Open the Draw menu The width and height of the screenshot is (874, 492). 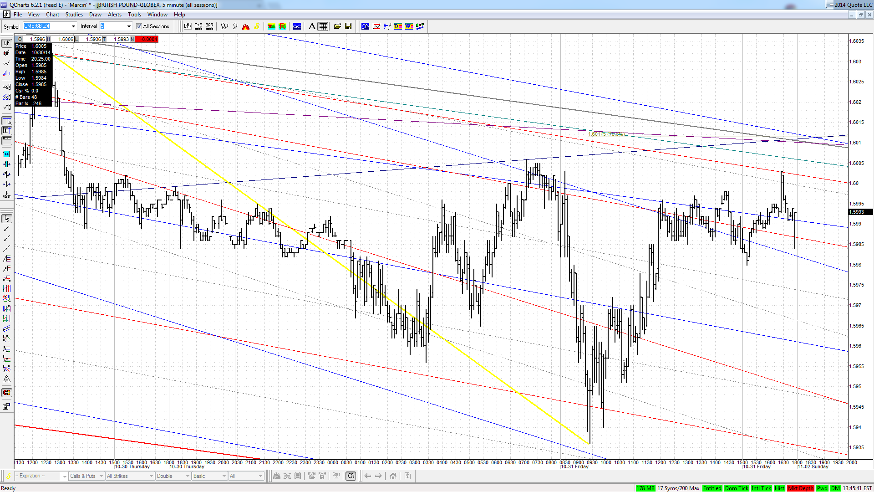coord(95,15)
